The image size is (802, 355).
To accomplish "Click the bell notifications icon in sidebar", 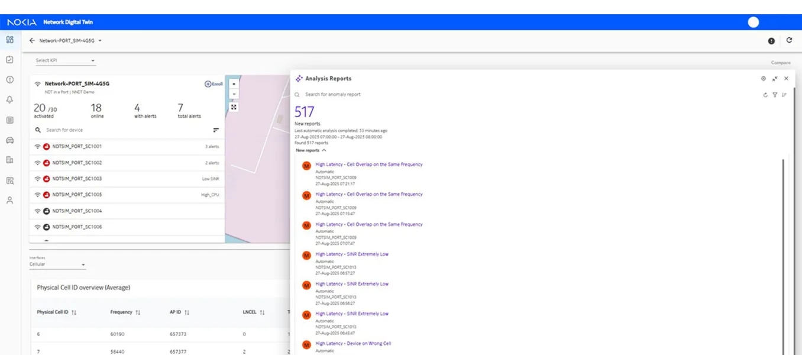I will click(x=9, y=100).
